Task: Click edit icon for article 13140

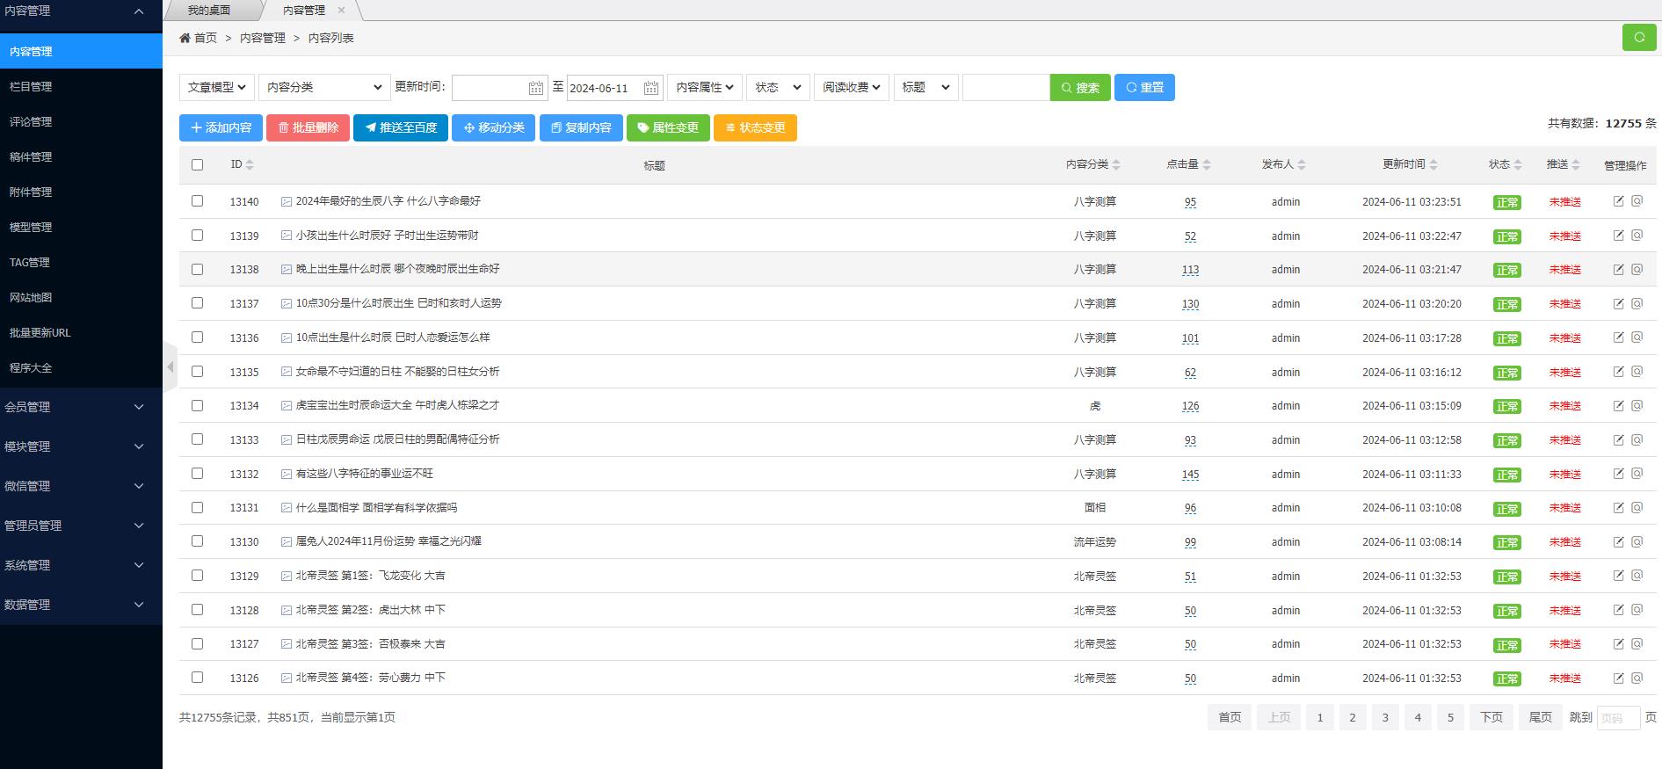Action: (1618, 201)
